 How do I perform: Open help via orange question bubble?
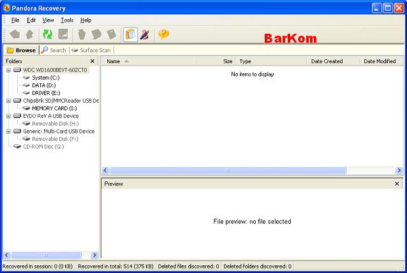click(x=163, y=34)
